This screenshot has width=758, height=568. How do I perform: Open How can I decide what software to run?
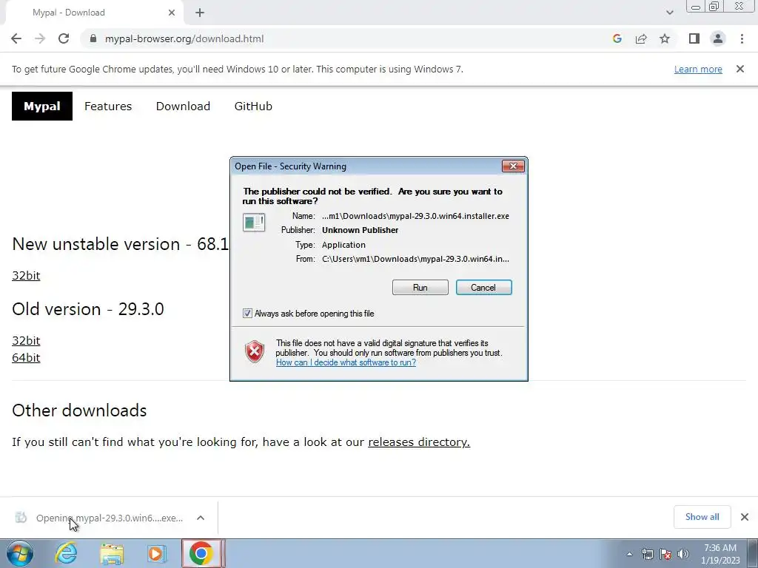point(346,362)
